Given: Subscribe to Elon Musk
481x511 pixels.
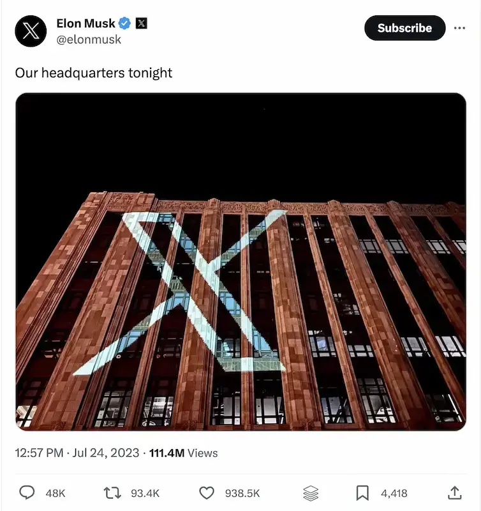Looking at the screenshot, I should [404, 28].
